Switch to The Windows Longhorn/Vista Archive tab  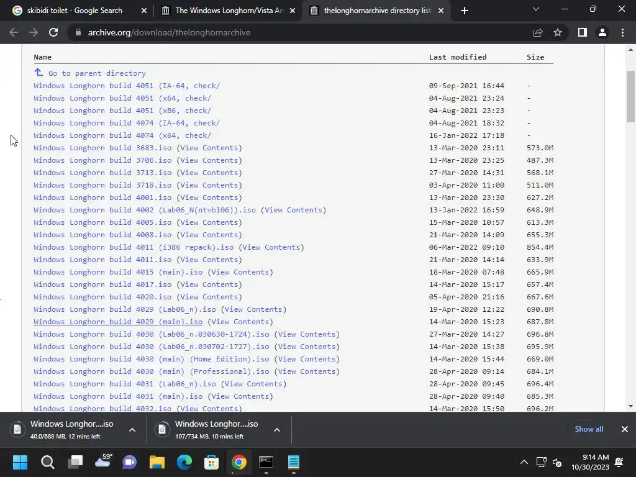click(229, 11)
